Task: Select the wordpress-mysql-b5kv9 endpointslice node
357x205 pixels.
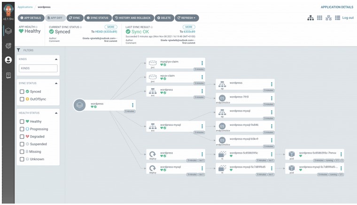Action: [x=245, y=140]
